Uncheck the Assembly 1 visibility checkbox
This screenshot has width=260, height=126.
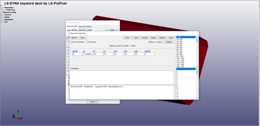[3, 8]
